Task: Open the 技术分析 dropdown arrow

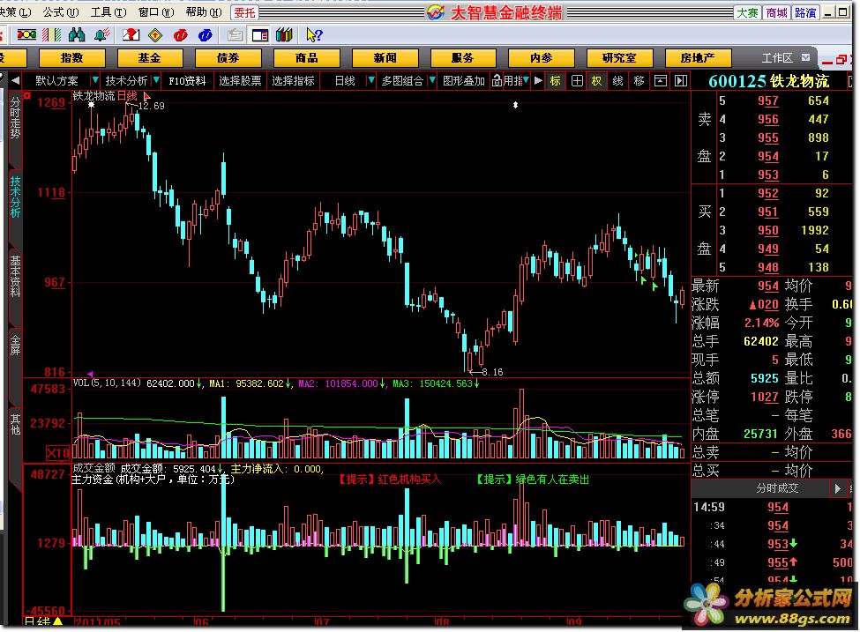Action: pos(156,80)
